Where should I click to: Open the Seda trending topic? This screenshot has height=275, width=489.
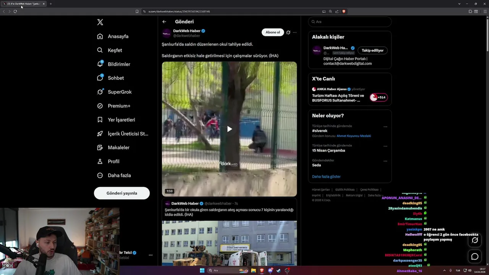[316, 165]
